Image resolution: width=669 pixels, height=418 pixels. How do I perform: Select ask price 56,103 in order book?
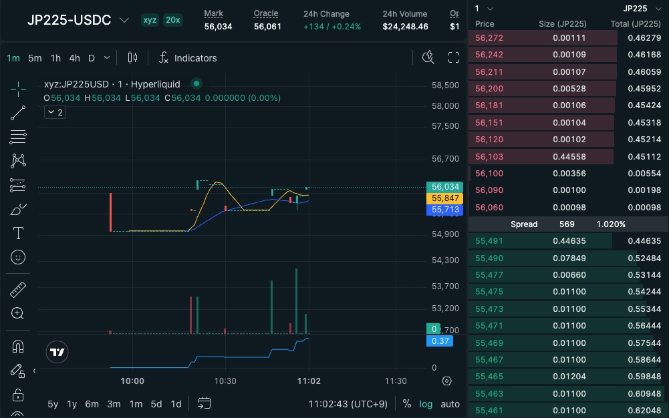489,156
